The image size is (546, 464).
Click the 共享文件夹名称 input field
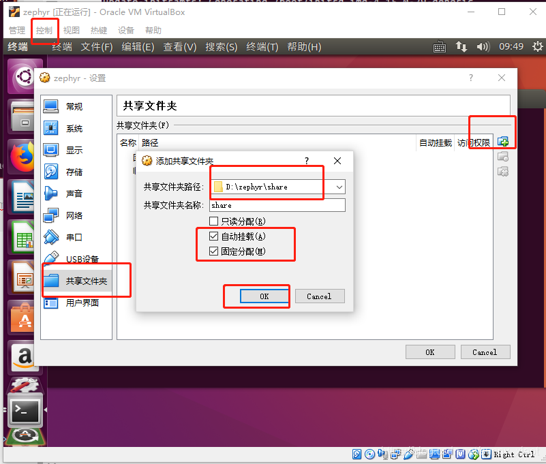(x=277, y=205)
